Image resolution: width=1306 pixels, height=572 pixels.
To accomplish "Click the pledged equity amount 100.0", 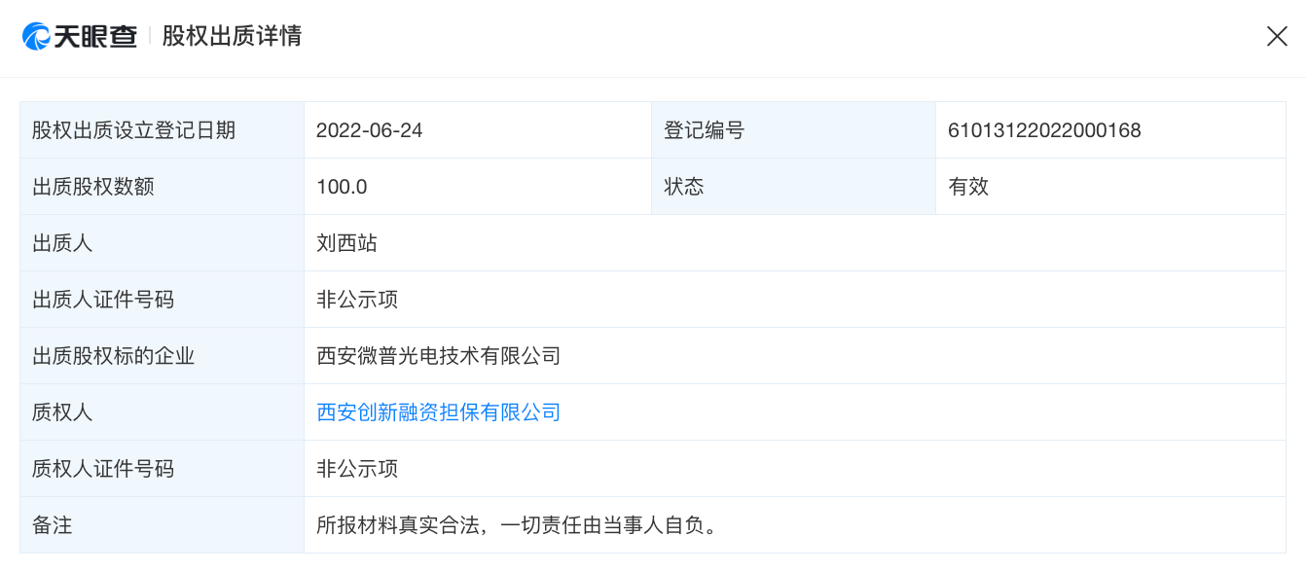I will pos(342,187).
